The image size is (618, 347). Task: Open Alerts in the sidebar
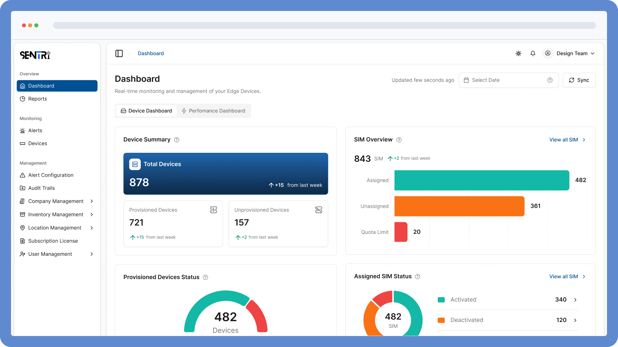(x=57, y=131)
